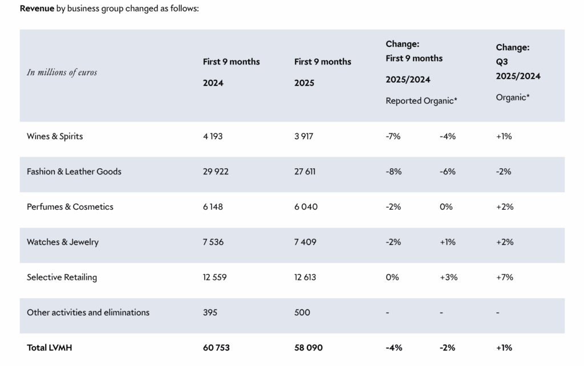Click the Total LVMH 2024 value 60 753
This screenshot has width=584, height=366.
[216, 347]
